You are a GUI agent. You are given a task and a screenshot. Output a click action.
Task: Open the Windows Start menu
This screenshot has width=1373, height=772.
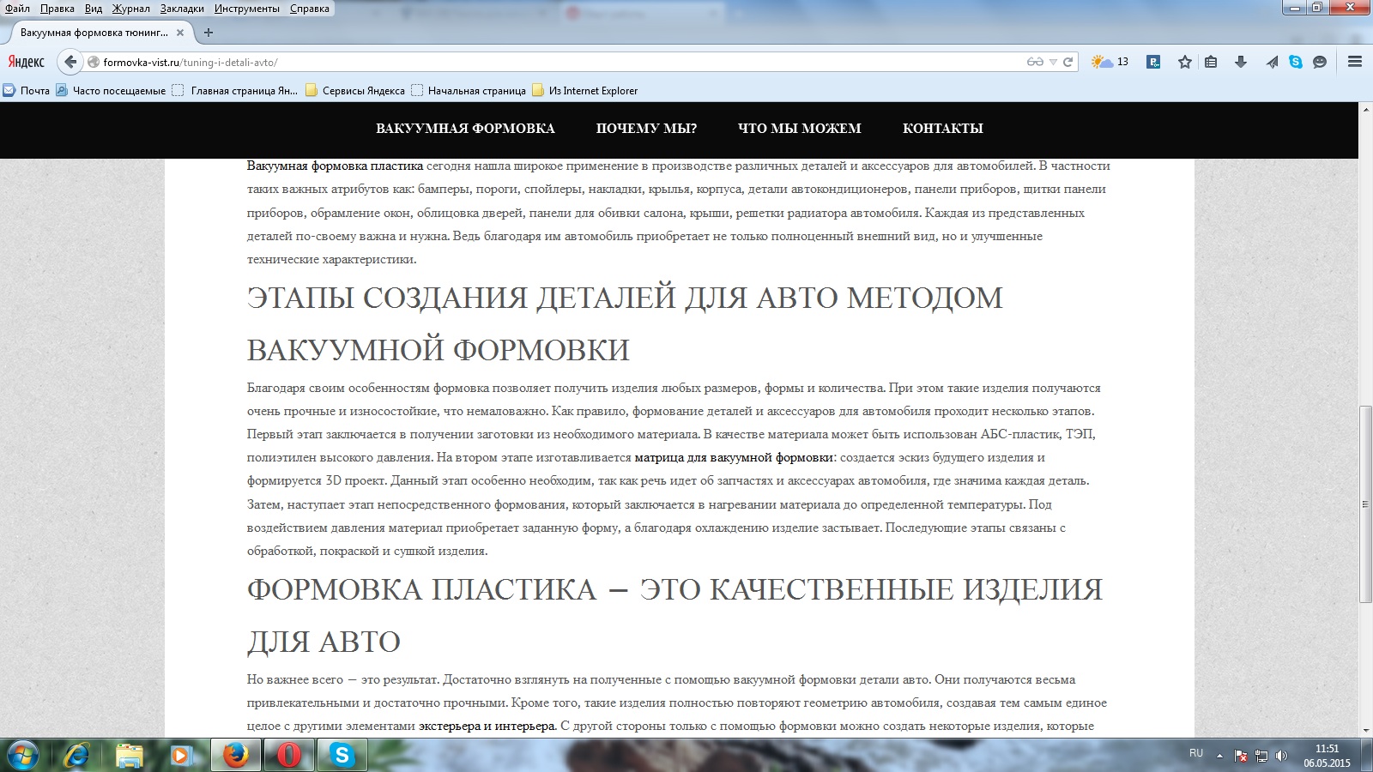23,755
